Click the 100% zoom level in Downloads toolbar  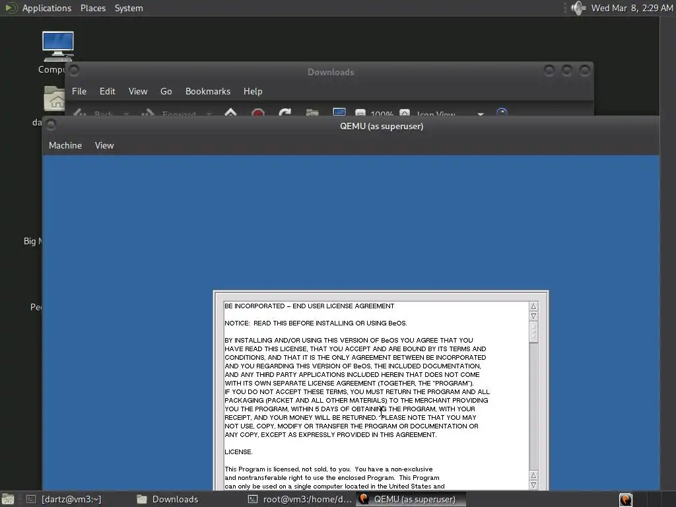[x=382, y=114]
